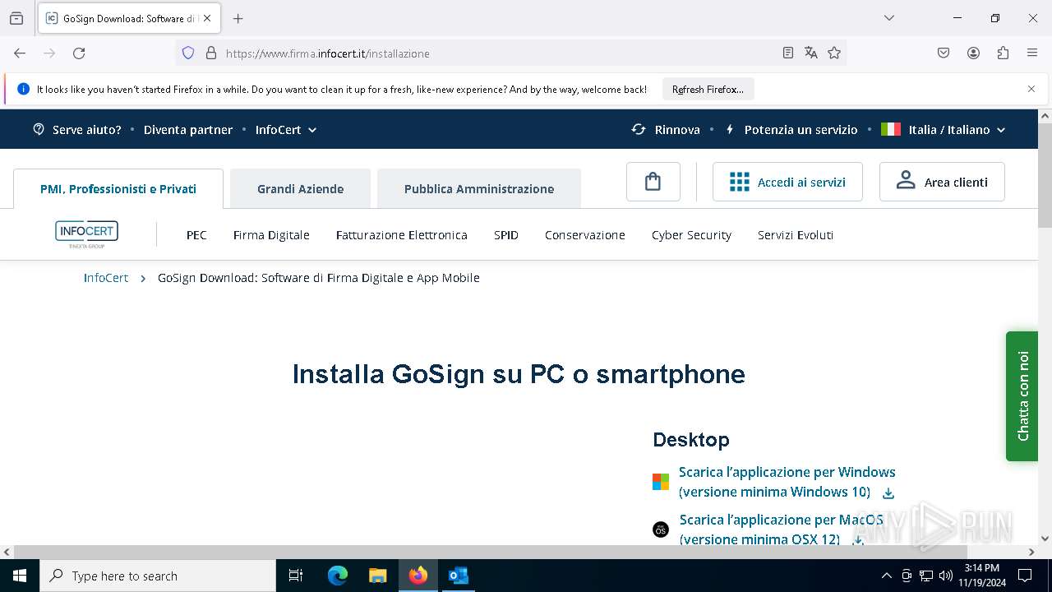
Task: Click the Refresh Firefox... button
Action: tap(708, 89)
